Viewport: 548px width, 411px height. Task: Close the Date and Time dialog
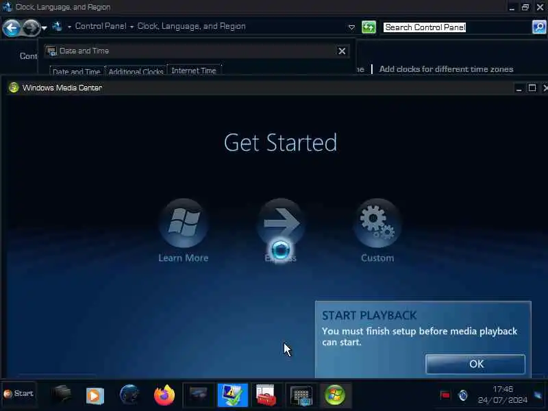tap(342, 51)
